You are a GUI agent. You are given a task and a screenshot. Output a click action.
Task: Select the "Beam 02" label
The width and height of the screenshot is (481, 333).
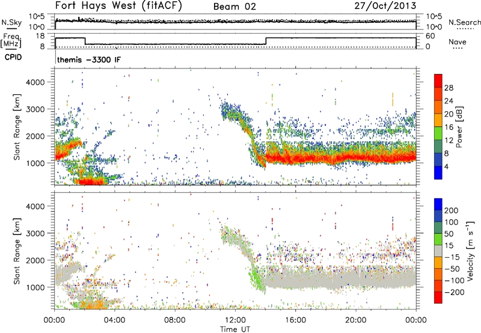pos(234,7)
